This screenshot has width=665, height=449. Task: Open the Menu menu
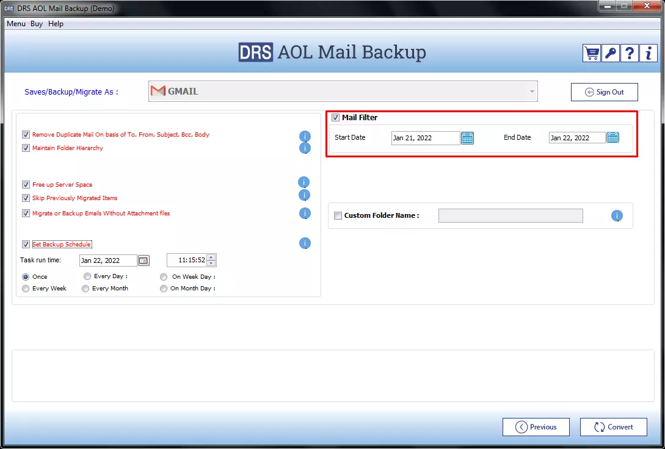coord(16,24)
